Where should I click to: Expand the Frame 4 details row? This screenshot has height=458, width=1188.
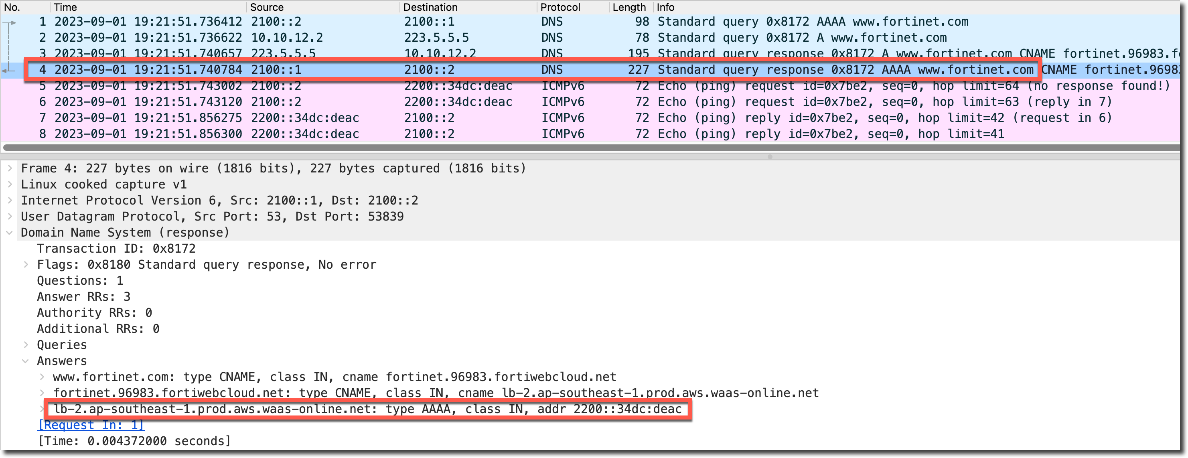10,168
